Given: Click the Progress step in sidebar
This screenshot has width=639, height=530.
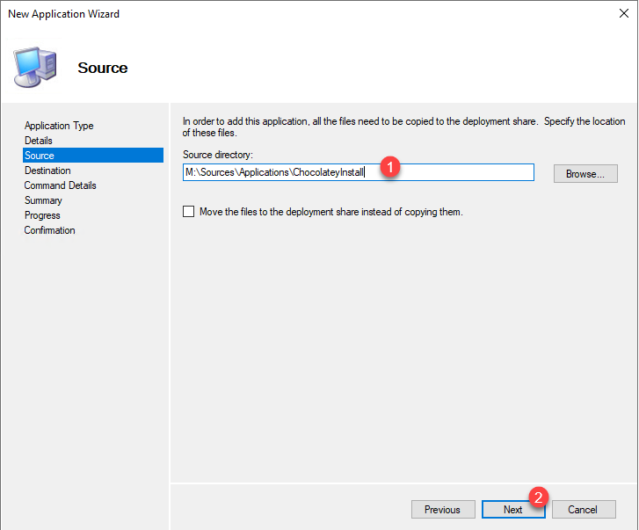Looking at the screenshot, I should coord(42,215).
